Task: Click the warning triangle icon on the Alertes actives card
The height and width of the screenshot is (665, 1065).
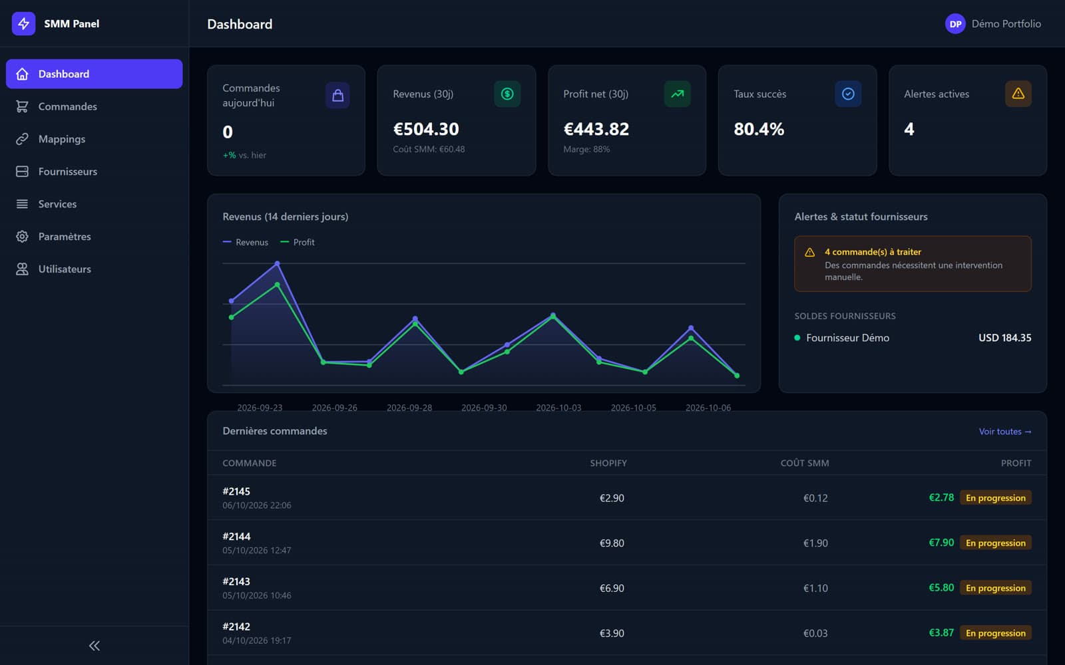Action: (x=1018, y=94)
